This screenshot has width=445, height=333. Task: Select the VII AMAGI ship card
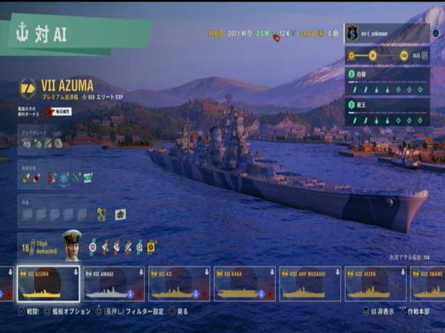pyautogui.click(x=114, y=284)
